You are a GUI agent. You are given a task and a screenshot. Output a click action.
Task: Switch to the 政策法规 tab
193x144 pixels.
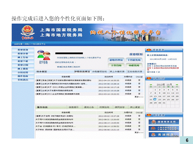coord(104,107)
